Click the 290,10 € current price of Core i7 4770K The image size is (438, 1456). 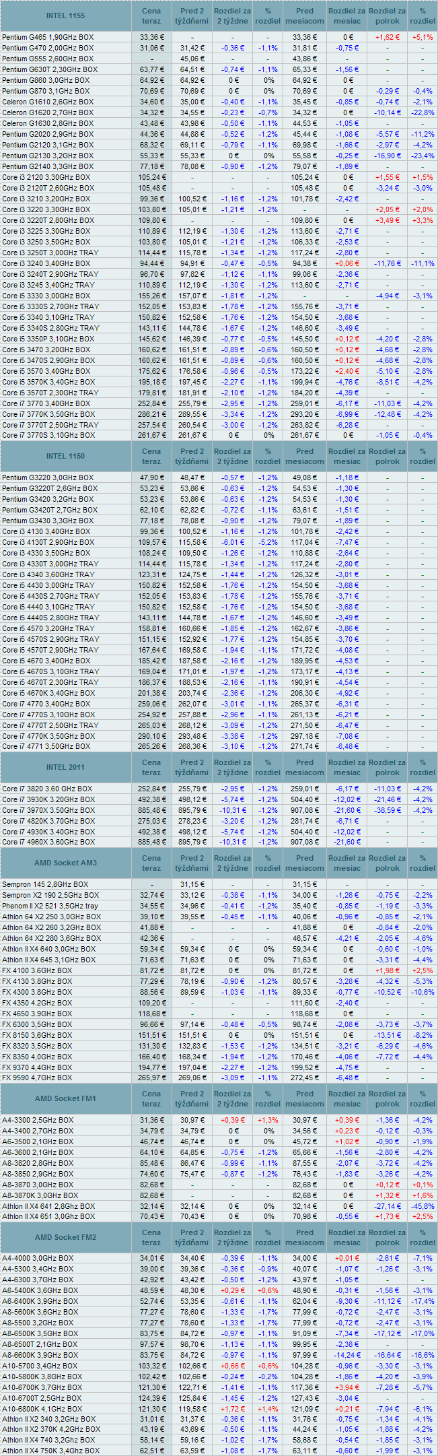[151, 736]
